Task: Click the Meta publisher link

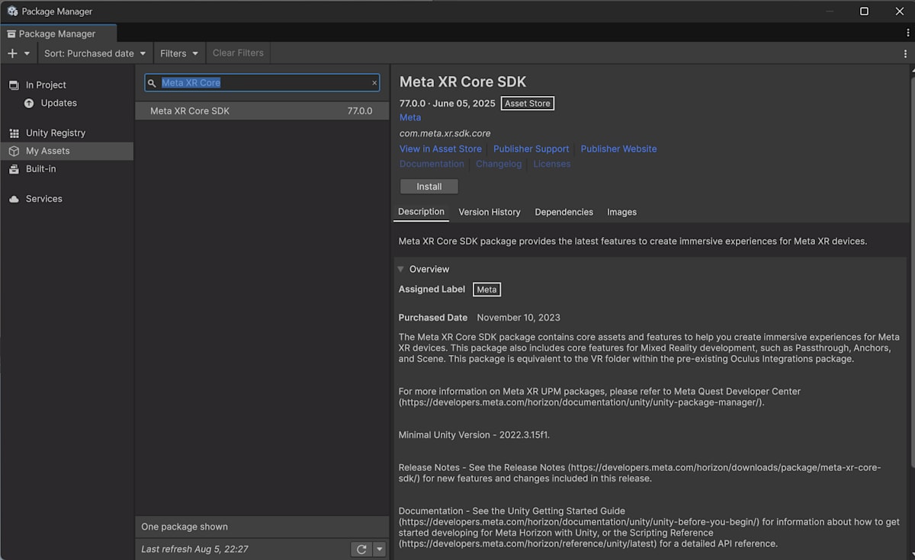Action: [x=410, y=117]
